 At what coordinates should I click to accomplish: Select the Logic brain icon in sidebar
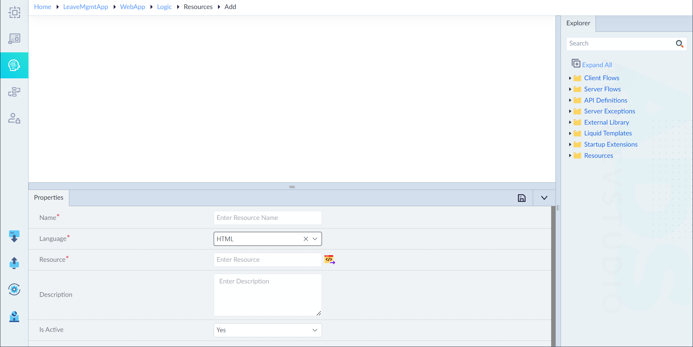coord(14,65)
